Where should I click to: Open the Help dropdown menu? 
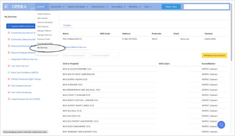[x=148, y=7]
